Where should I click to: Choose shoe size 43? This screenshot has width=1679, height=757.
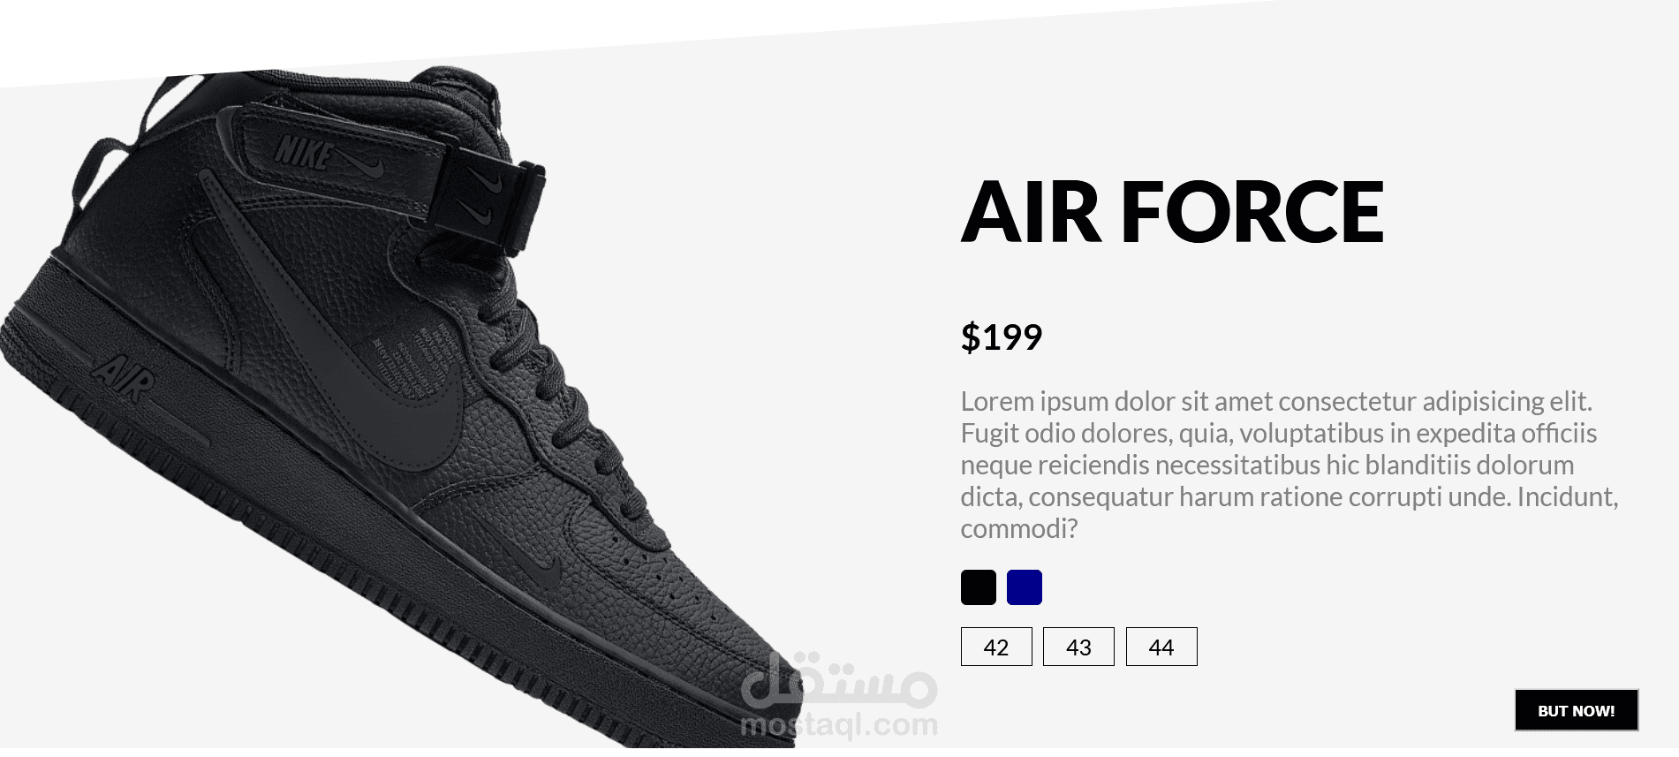(x=1078, y=647)
